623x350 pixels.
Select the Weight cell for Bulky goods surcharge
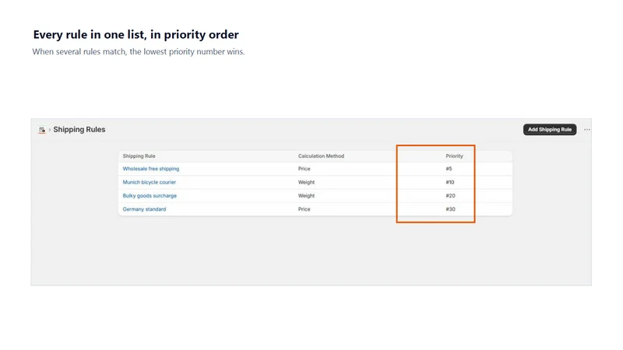coord(306,196)
